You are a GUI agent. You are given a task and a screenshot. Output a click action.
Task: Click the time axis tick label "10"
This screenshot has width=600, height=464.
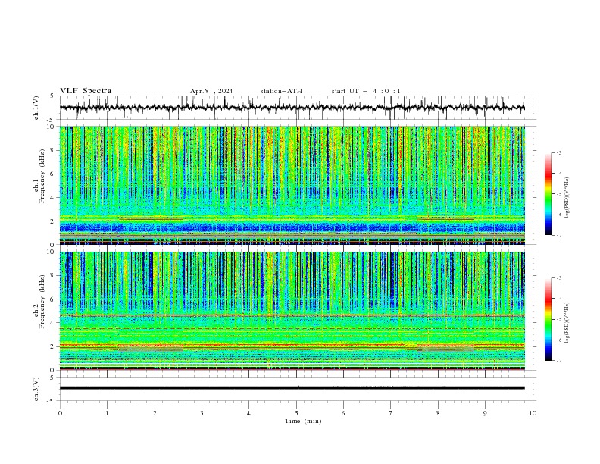[533, 413]
